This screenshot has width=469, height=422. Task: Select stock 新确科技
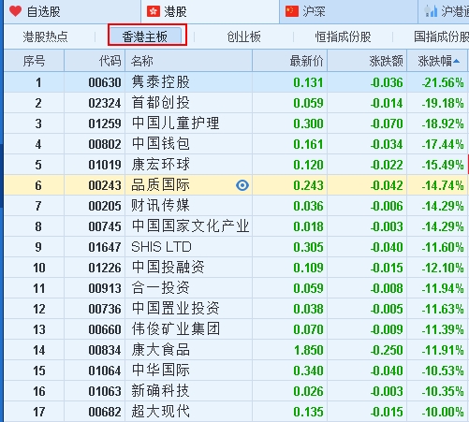pyautogui.click(x=161, y=391)
